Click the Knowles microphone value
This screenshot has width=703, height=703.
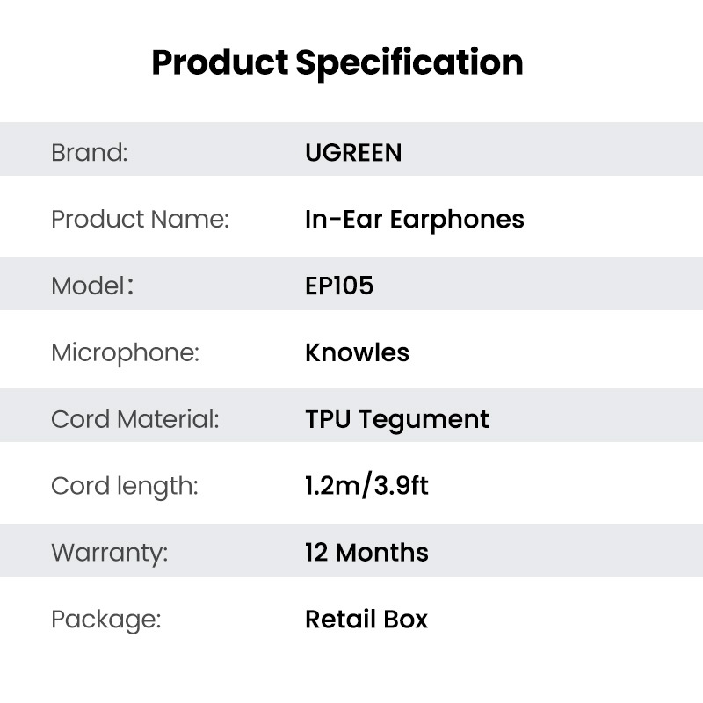(357, 352)
